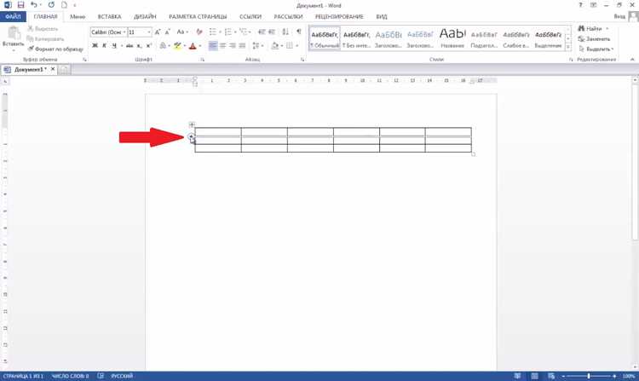Click the Multilevel list icon
The image size is (639, 381).
pyautogui.click(x=243, y=32)
